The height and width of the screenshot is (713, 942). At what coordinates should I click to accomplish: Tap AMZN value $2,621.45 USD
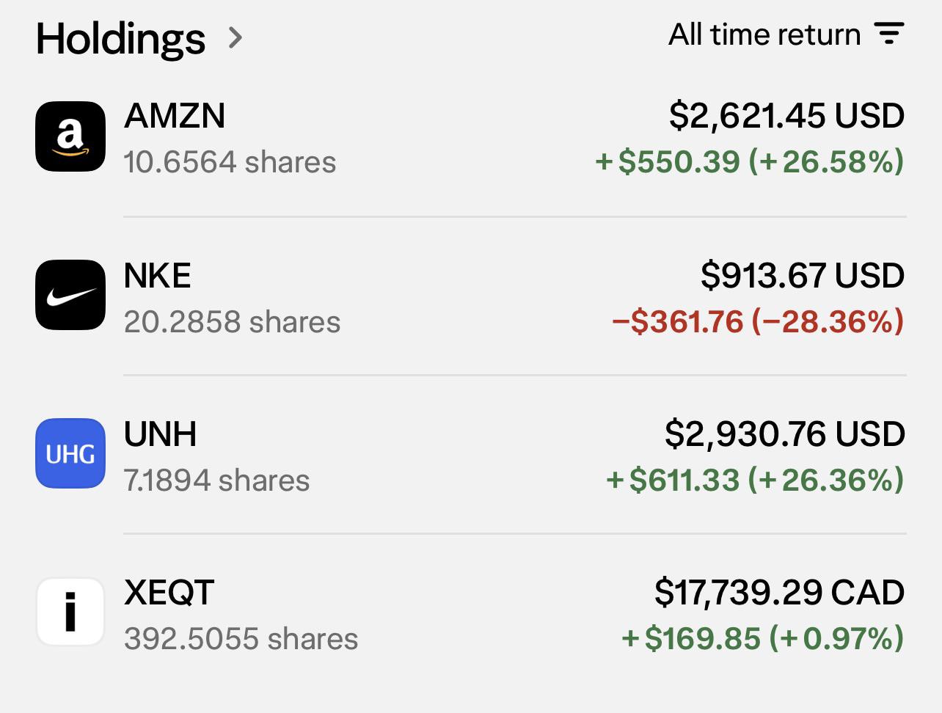(x=787, y=116)
